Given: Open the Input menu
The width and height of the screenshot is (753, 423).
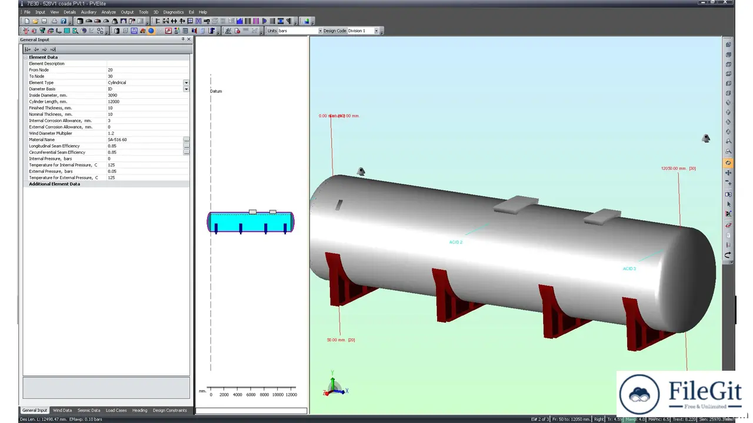Looking at the screenshot, I should click(40, 12).
